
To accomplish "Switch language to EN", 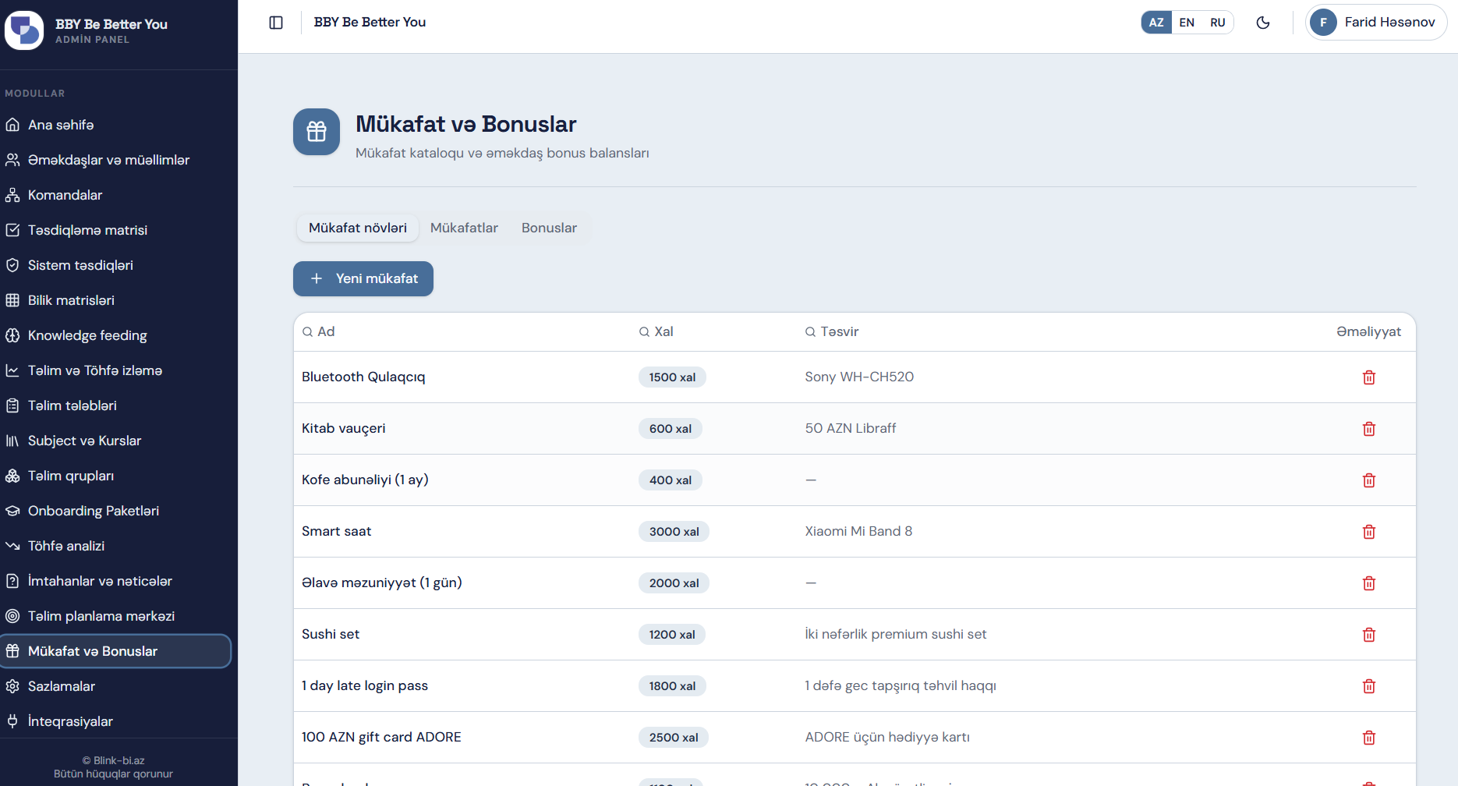I will point(1187,23).
